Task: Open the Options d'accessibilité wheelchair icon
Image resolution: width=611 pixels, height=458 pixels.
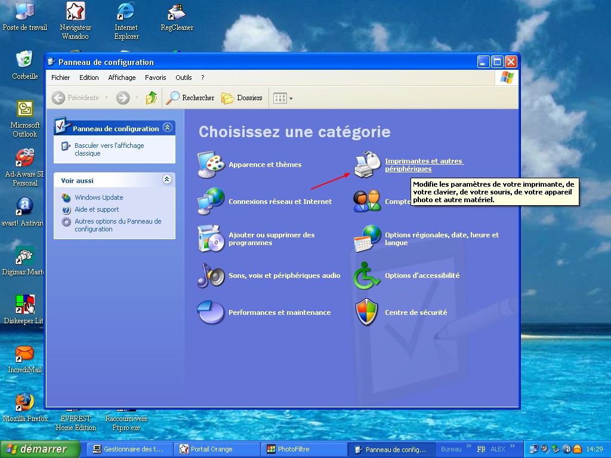Action: coord(367,276)
